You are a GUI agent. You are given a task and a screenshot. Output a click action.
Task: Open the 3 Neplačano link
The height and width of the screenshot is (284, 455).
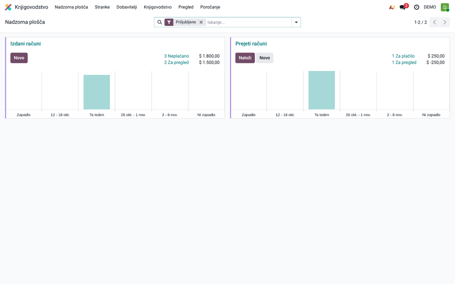click(x=176, y=56)
